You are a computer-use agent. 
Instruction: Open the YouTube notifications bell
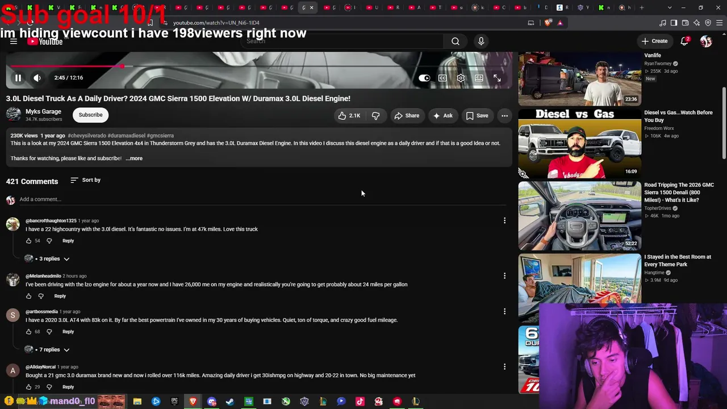coord(685,41)
